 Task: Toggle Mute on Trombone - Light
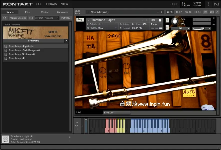[167, 27]
